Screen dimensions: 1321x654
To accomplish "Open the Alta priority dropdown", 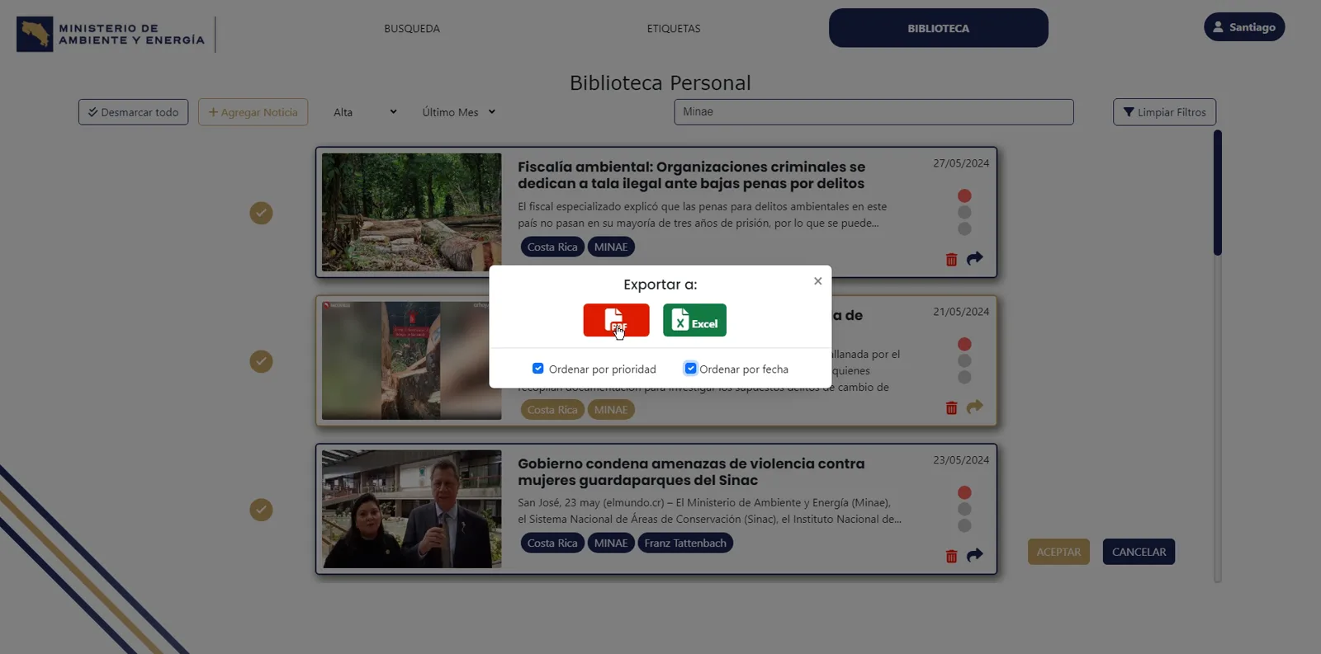I will tap(364, 112).
